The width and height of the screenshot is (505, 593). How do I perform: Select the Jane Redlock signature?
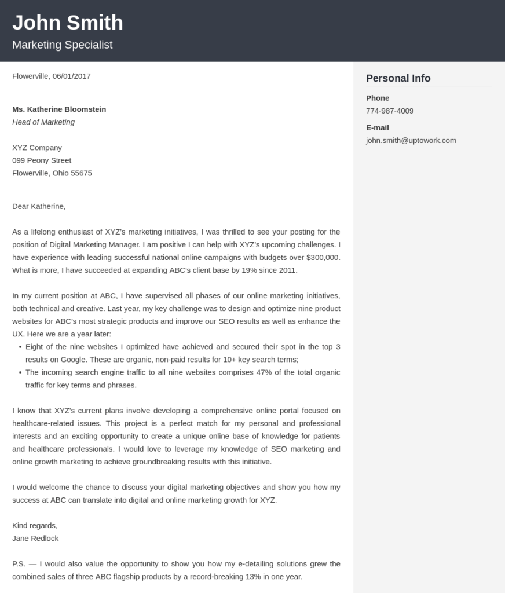coord(35,539)
